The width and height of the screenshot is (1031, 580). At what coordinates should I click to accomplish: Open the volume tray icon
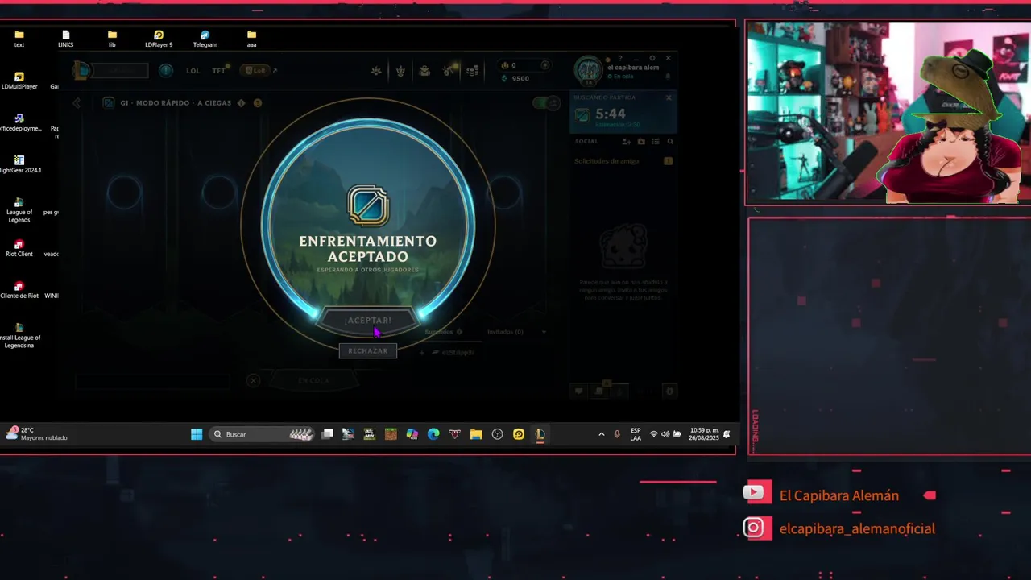(665, 434)
